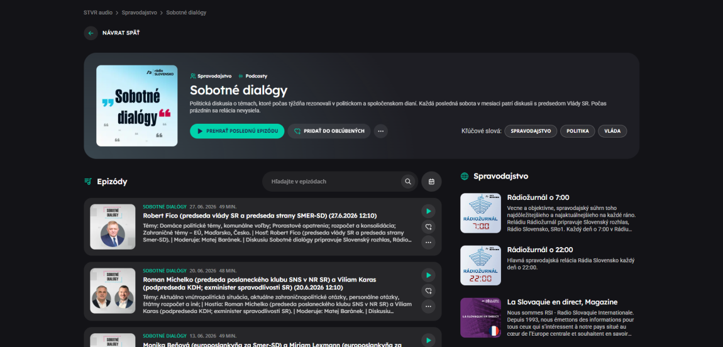Open the Spravodajstvo category tag in header

[211, 76]
